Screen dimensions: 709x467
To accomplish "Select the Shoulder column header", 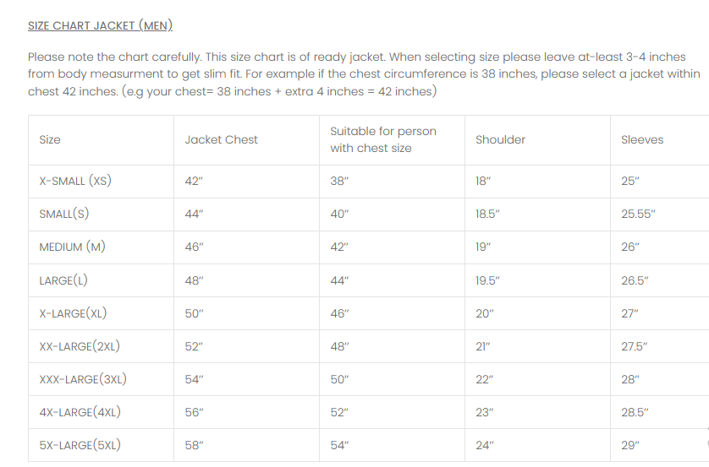I will (500, 139).
